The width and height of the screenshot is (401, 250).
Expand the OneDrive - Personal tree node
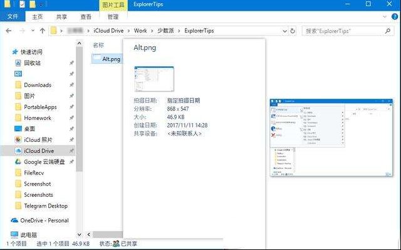pos(6,221)
